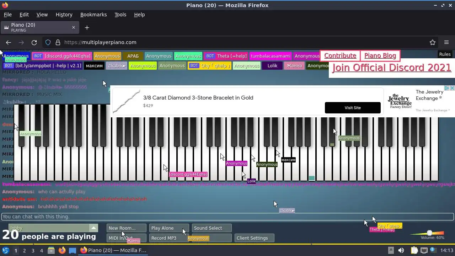This screenshot has height=256, width=455.
Task: Go back using Firefox back arrow
Action: (x=9, y=42)
